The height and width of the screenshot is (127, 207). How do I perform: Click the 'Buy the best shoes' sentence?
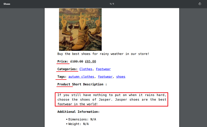103,54
